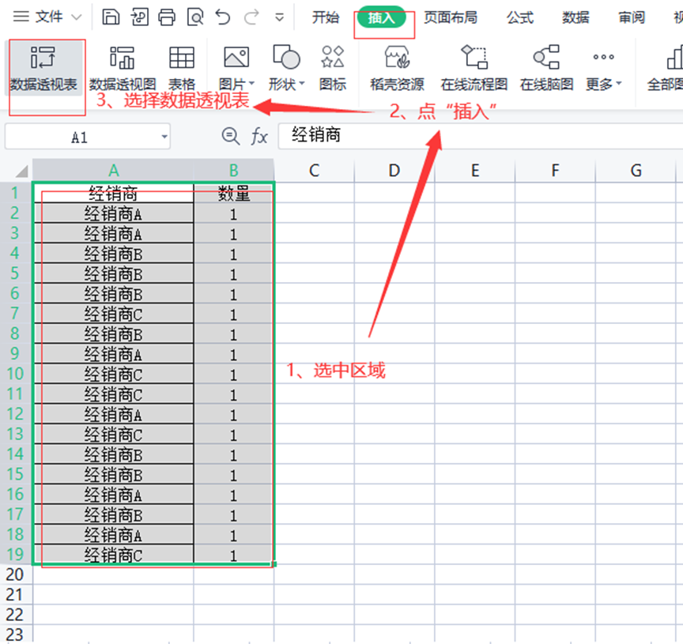
Task: Expand the Name Box dropdown arrow
Action: point(164,137)
